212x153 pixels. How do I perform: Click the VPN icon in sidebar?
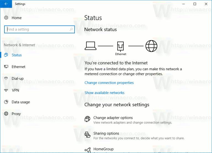[x=6, y=90]
